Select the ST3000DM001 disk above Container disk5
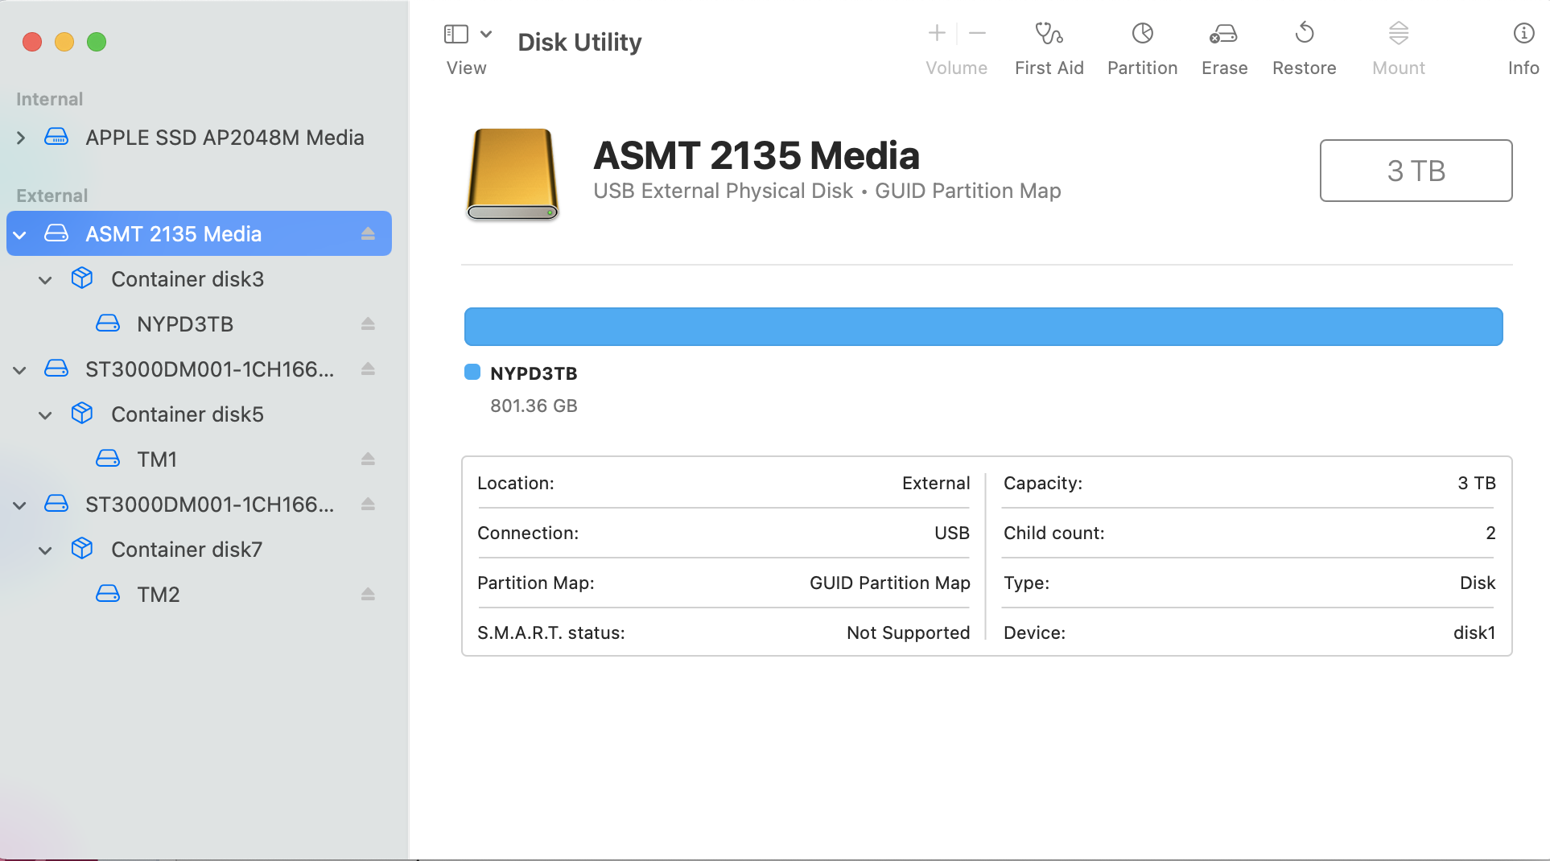 point(209,369)
